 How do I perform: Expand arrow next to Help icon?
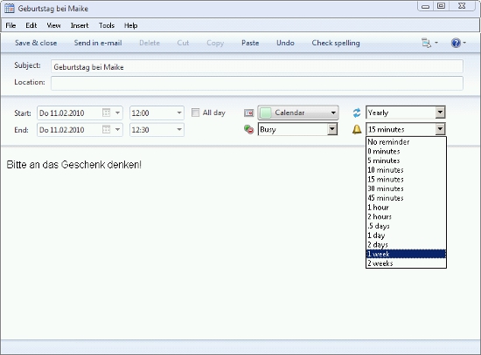464,43
